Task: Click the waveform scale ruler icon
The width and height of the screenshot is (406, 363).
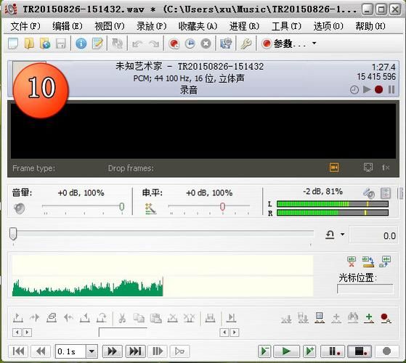Action: pos(368,261)
